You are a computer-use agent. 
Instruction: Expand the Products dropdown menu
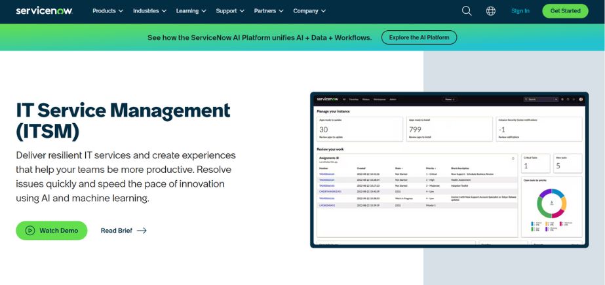(107, 10)
